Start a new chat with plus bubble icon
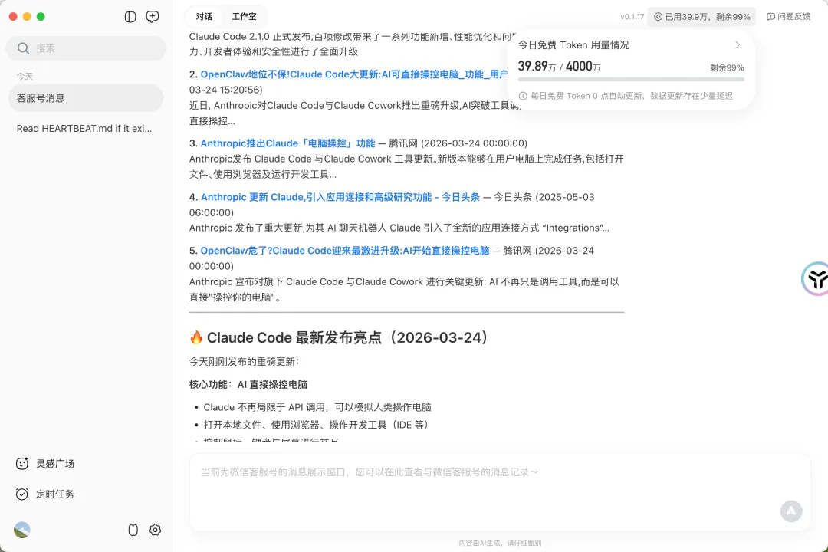 (x=153, y=17)
